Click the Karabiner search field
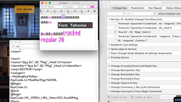This screenshot has width=181, height=102. pos(130,14)
